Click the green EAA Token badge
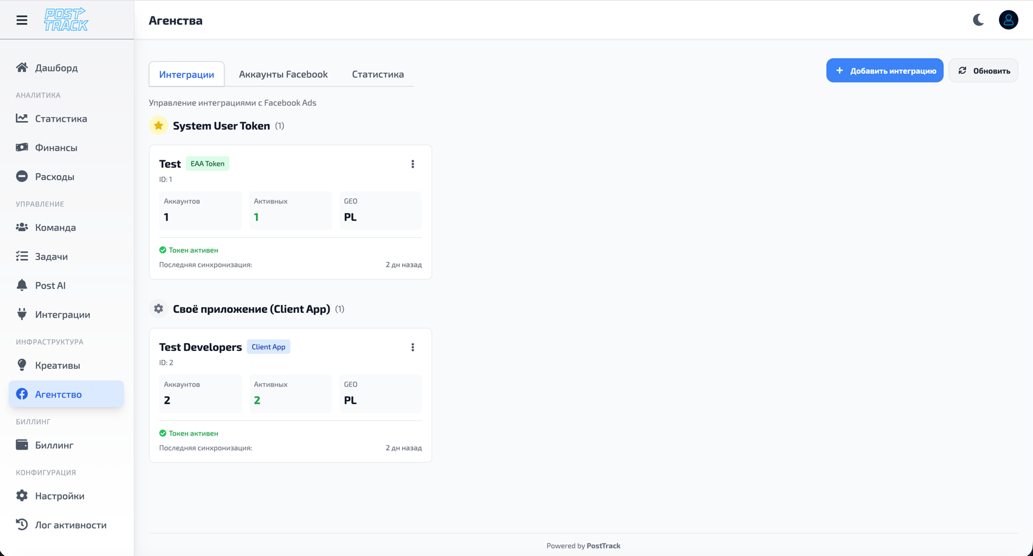Screen dimensions: 1033x556 [207, 163]
